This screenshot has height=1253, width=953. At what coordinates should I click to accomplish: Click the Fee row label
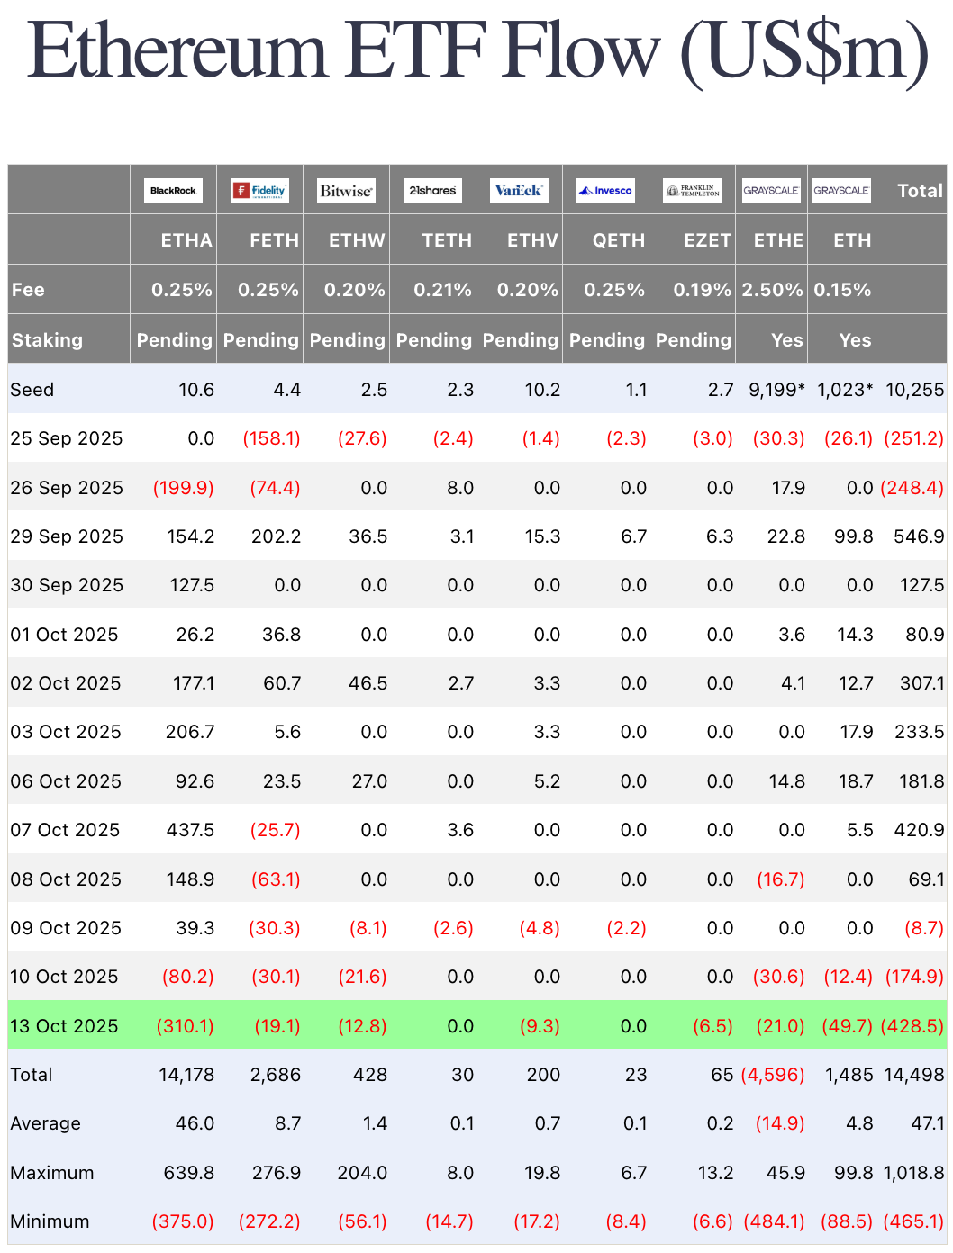click(x=28, y=290)
